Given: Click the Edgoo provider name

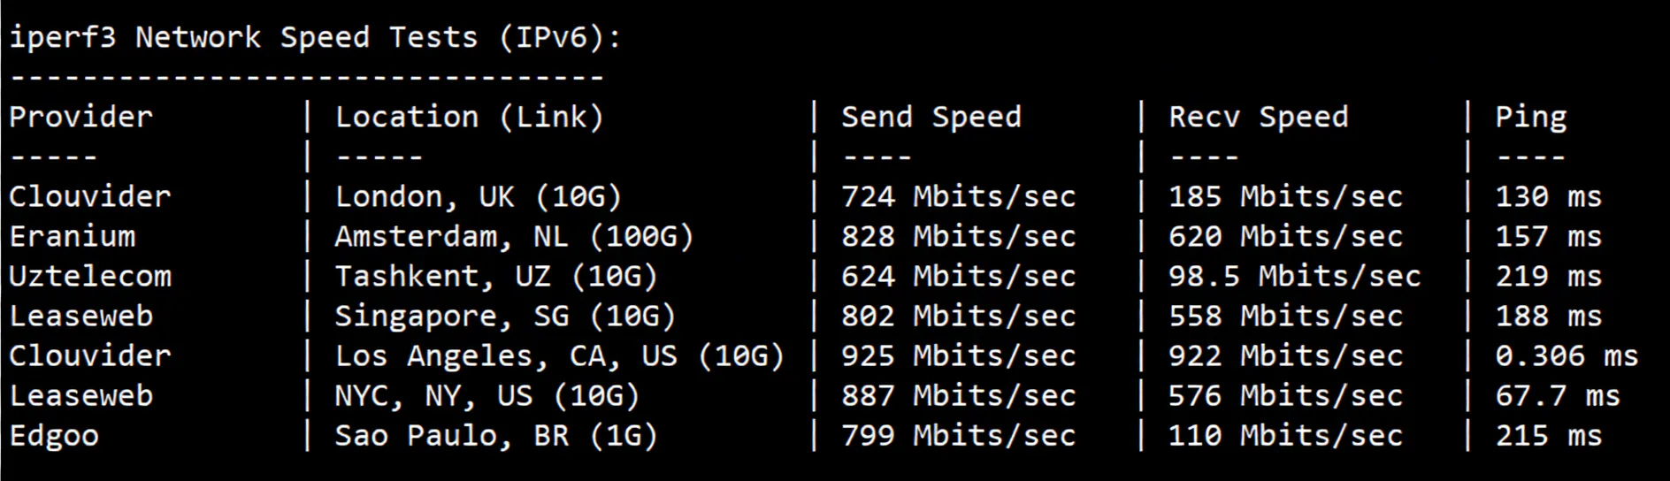Looking at the screenshot, I should point(54,435).
